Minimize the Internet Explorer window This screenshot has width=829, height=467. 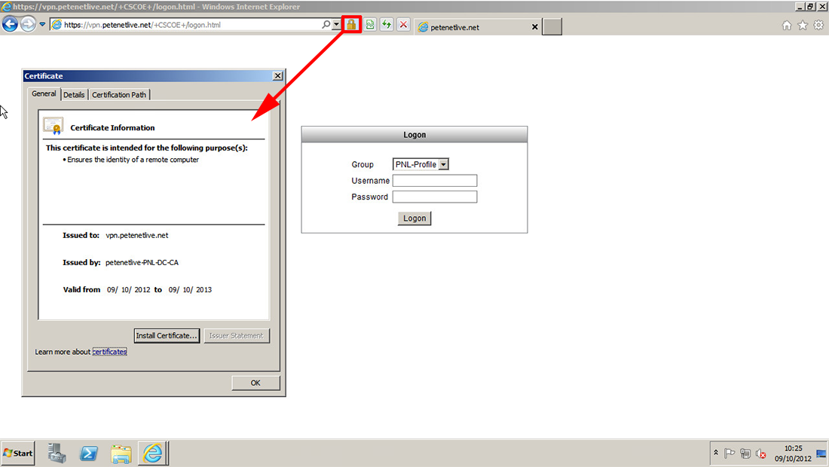tap(800, 6)
